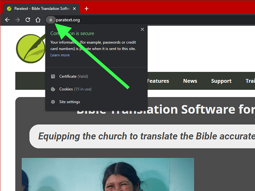Click the Paratext tab favicon
Image resolution: width=255 pixels, height=191 pixels.
click(x=9, y=9)
